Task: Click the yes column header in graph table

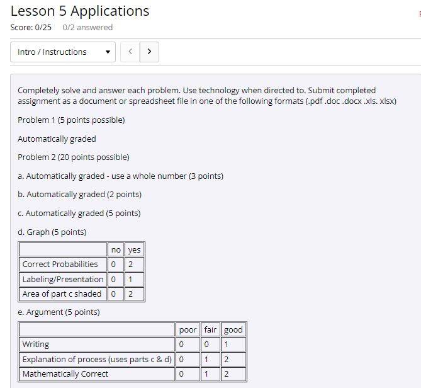Action: point(134,249)
